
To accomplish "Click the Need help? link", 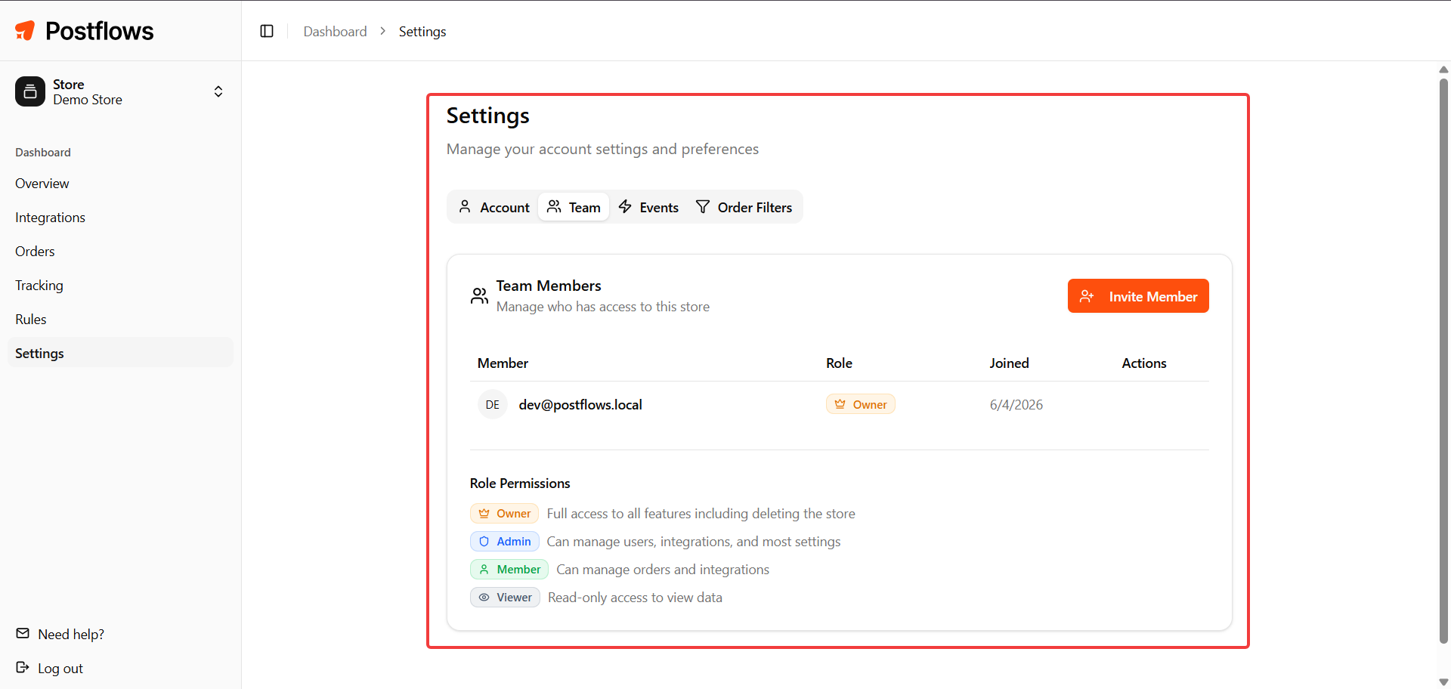I will [71, 635].
